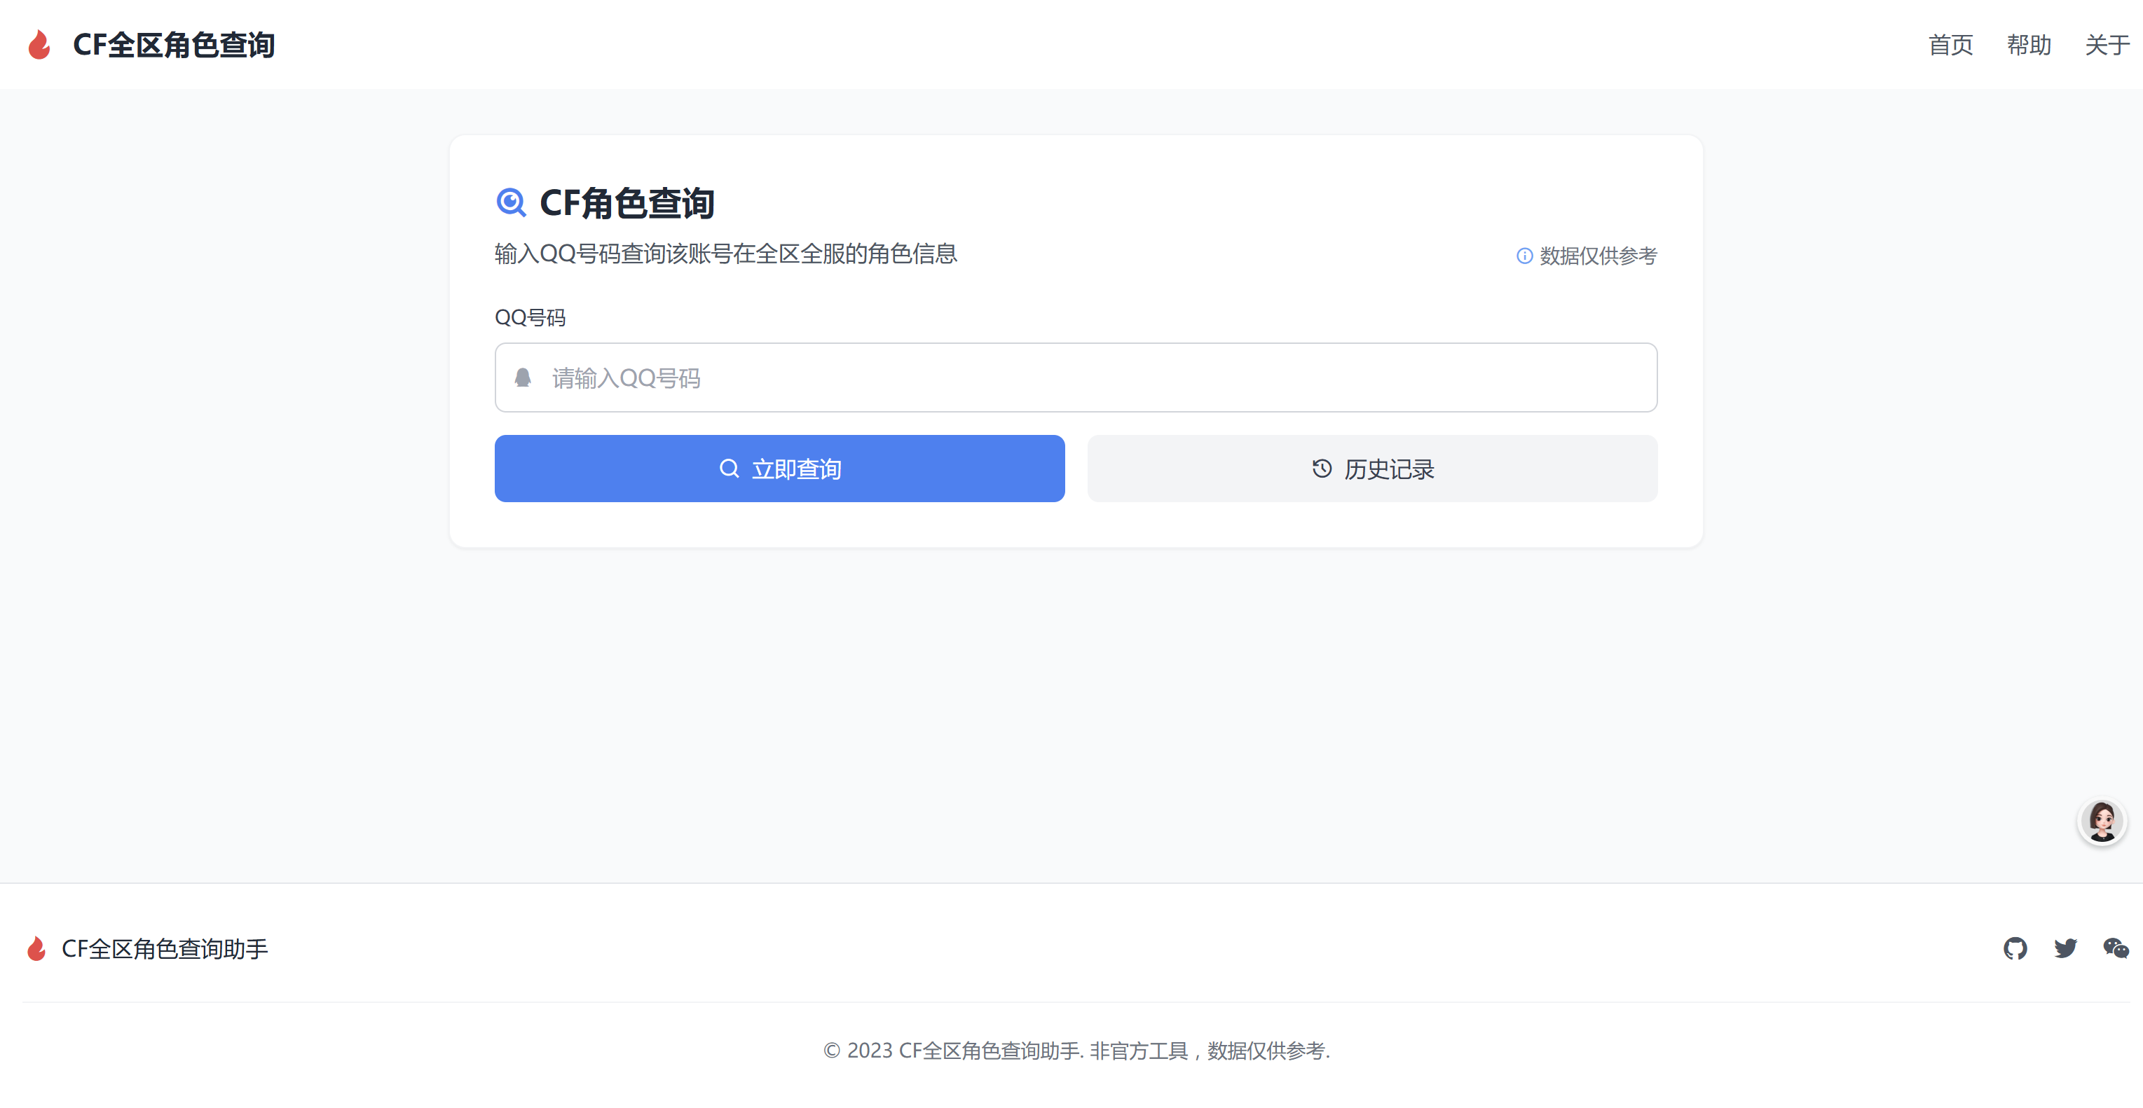Open the floating avatar chat assistant
The image size is (2143, 1108).
coord(2102,822)
